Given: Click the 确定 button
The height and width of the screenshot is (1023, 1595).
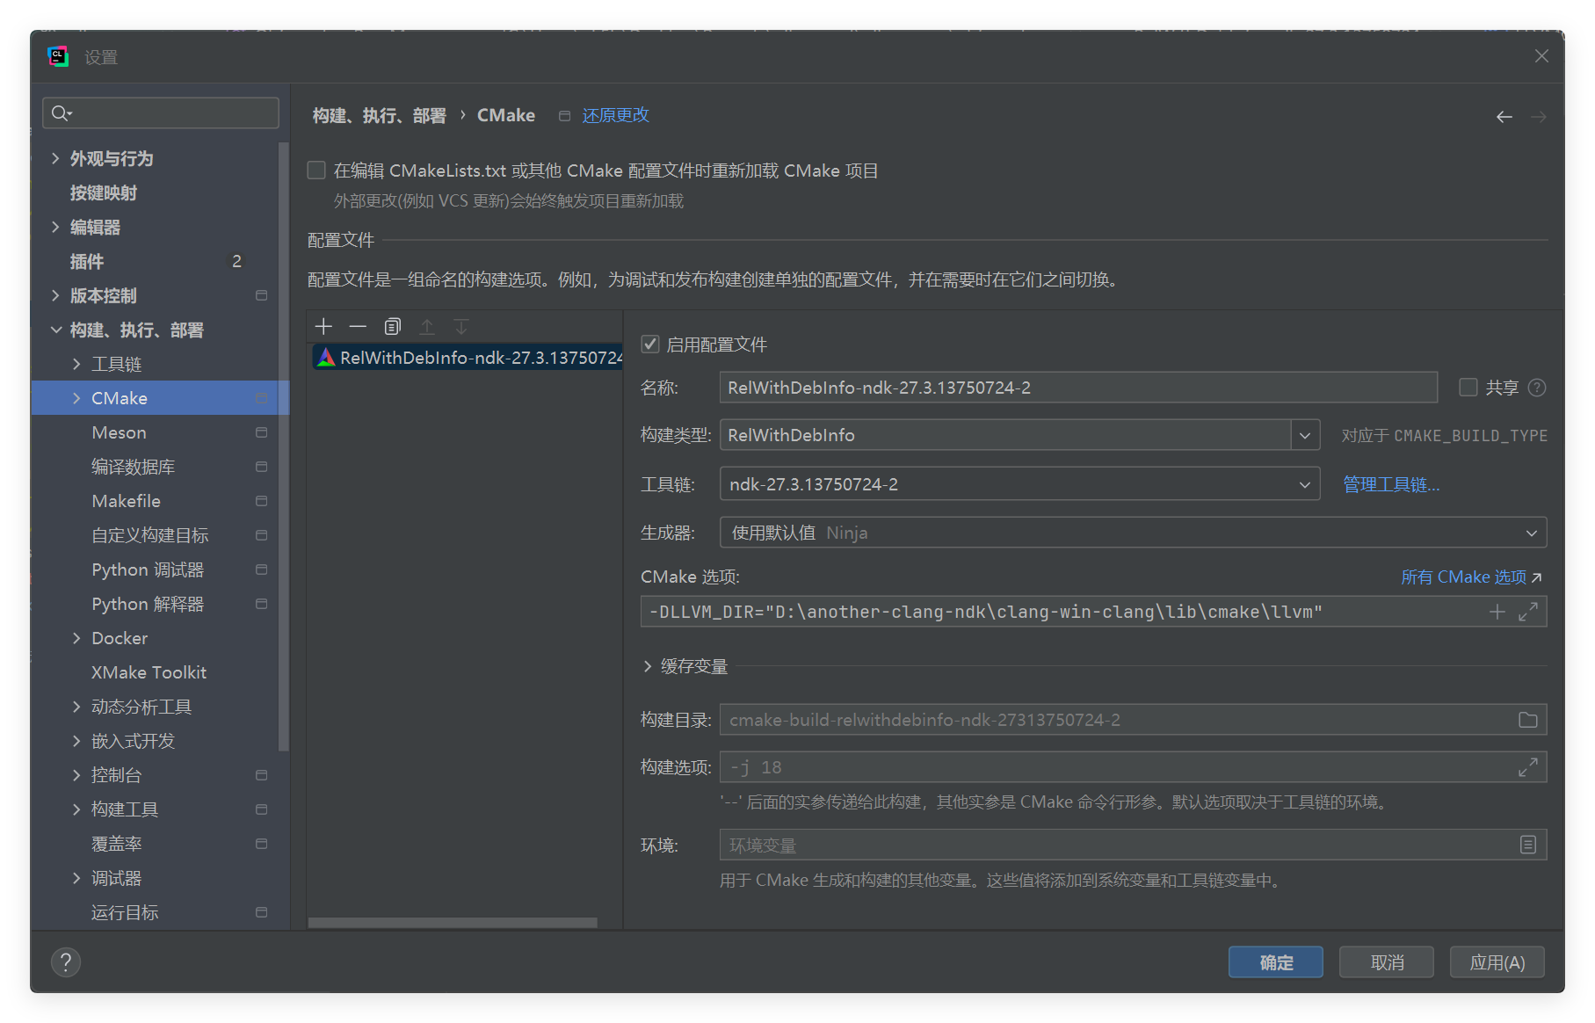Looking at the screenshot, I should click(1276, 962).
